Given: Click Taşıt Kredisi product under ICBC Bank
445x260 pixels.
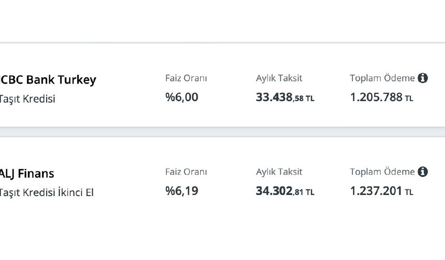Looking at the screenshot, I should 27,99.
